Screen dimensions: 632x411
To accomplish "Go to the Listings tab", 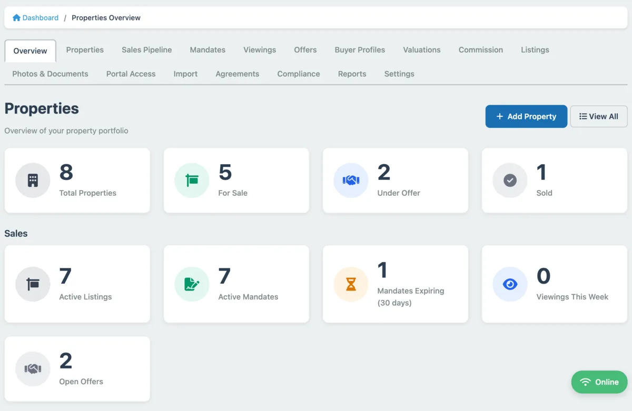I will tap(535, 50).
